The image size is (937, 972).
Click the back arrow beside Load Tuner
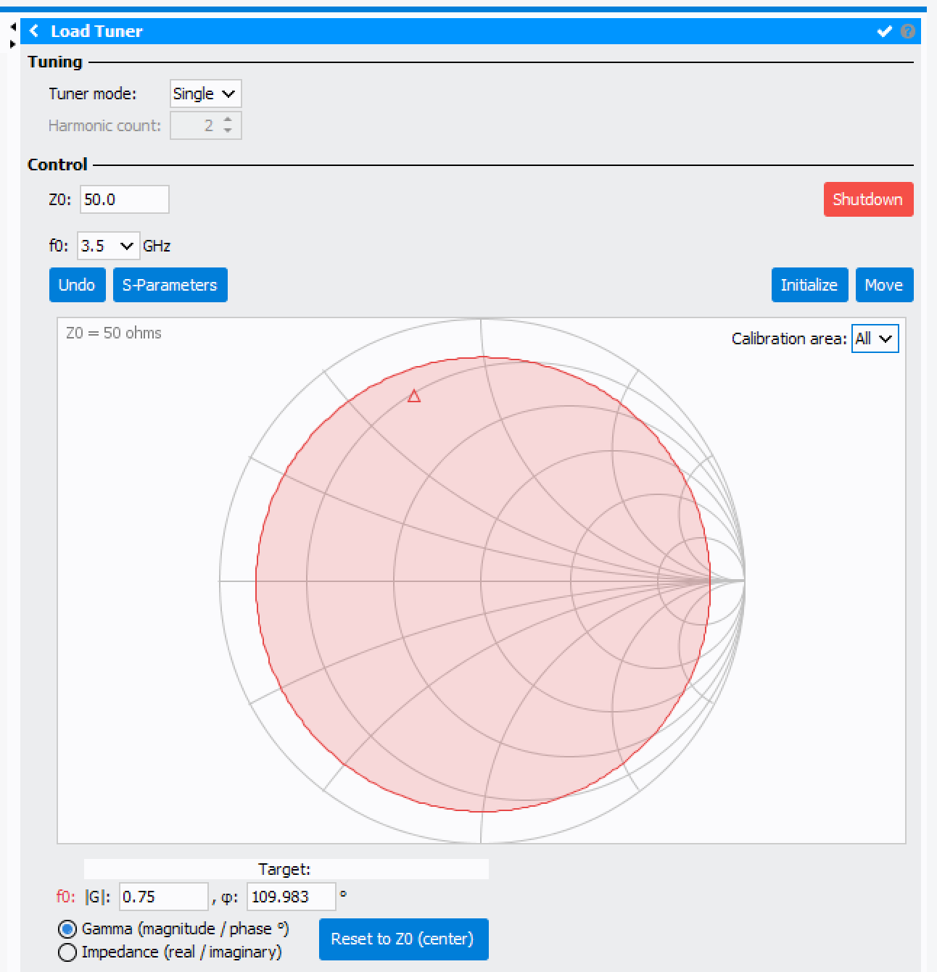click(34, 31)
